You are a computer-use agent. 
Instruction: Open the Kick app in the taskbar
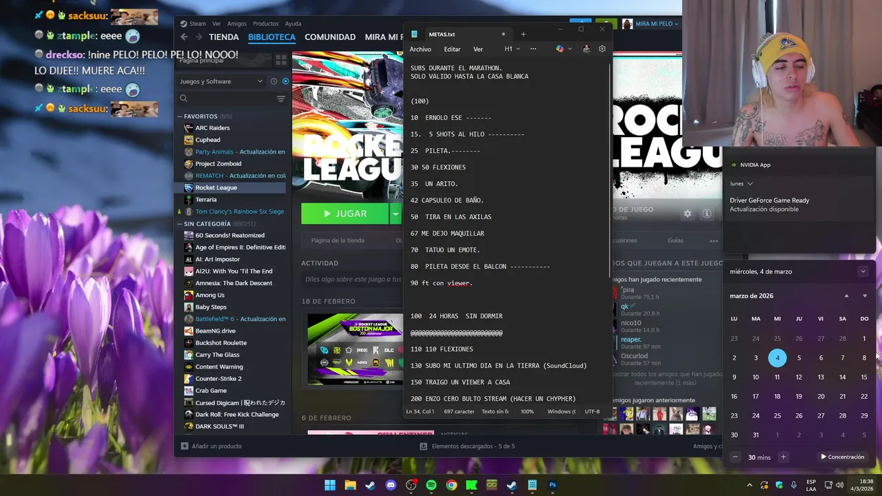coord(471,485)
